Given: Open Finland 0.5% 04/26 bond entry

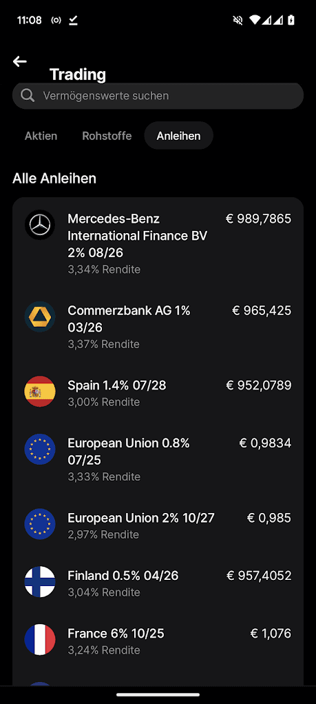Looking at the screenshot, I should point(158,583).
